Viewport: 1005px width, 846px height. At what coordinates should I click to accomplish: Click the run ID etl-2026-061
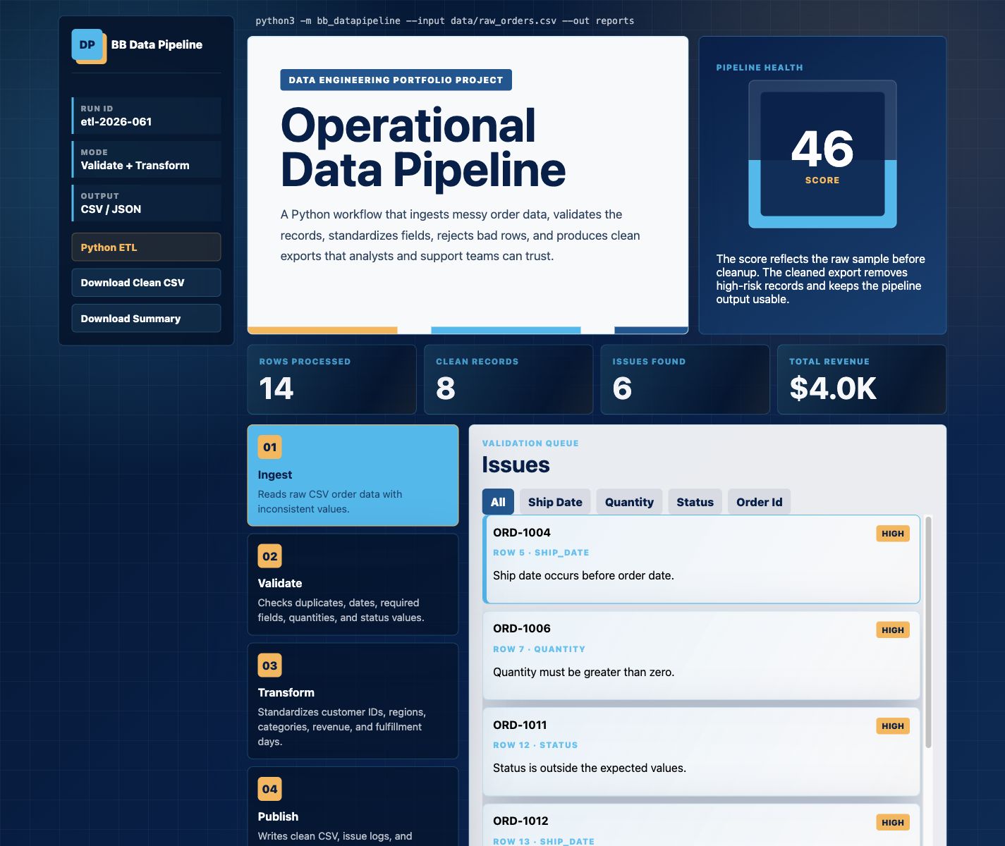pyautogui.click(x=116, y=121)
